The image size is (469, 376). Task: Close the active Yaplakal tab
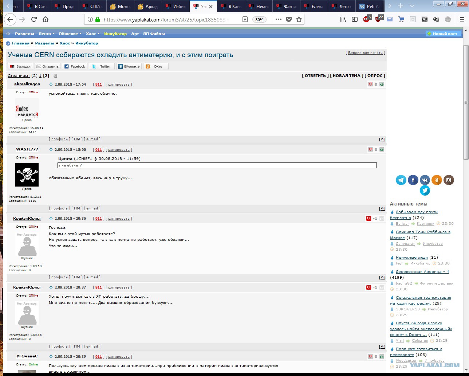tap(211, 7)
